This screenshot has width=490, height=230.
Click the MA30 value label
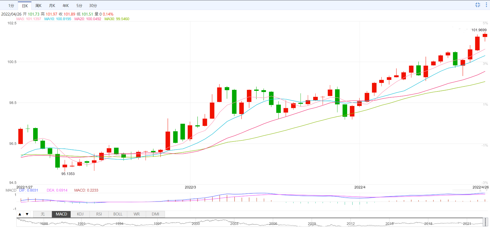(x=117, y=19)
